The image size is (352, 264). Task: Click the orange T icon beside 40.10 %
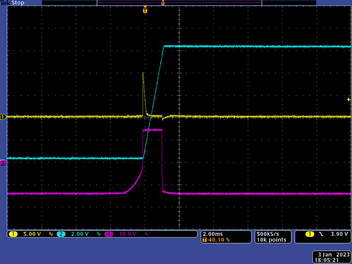pyautogui.click(x=205, y=240)
